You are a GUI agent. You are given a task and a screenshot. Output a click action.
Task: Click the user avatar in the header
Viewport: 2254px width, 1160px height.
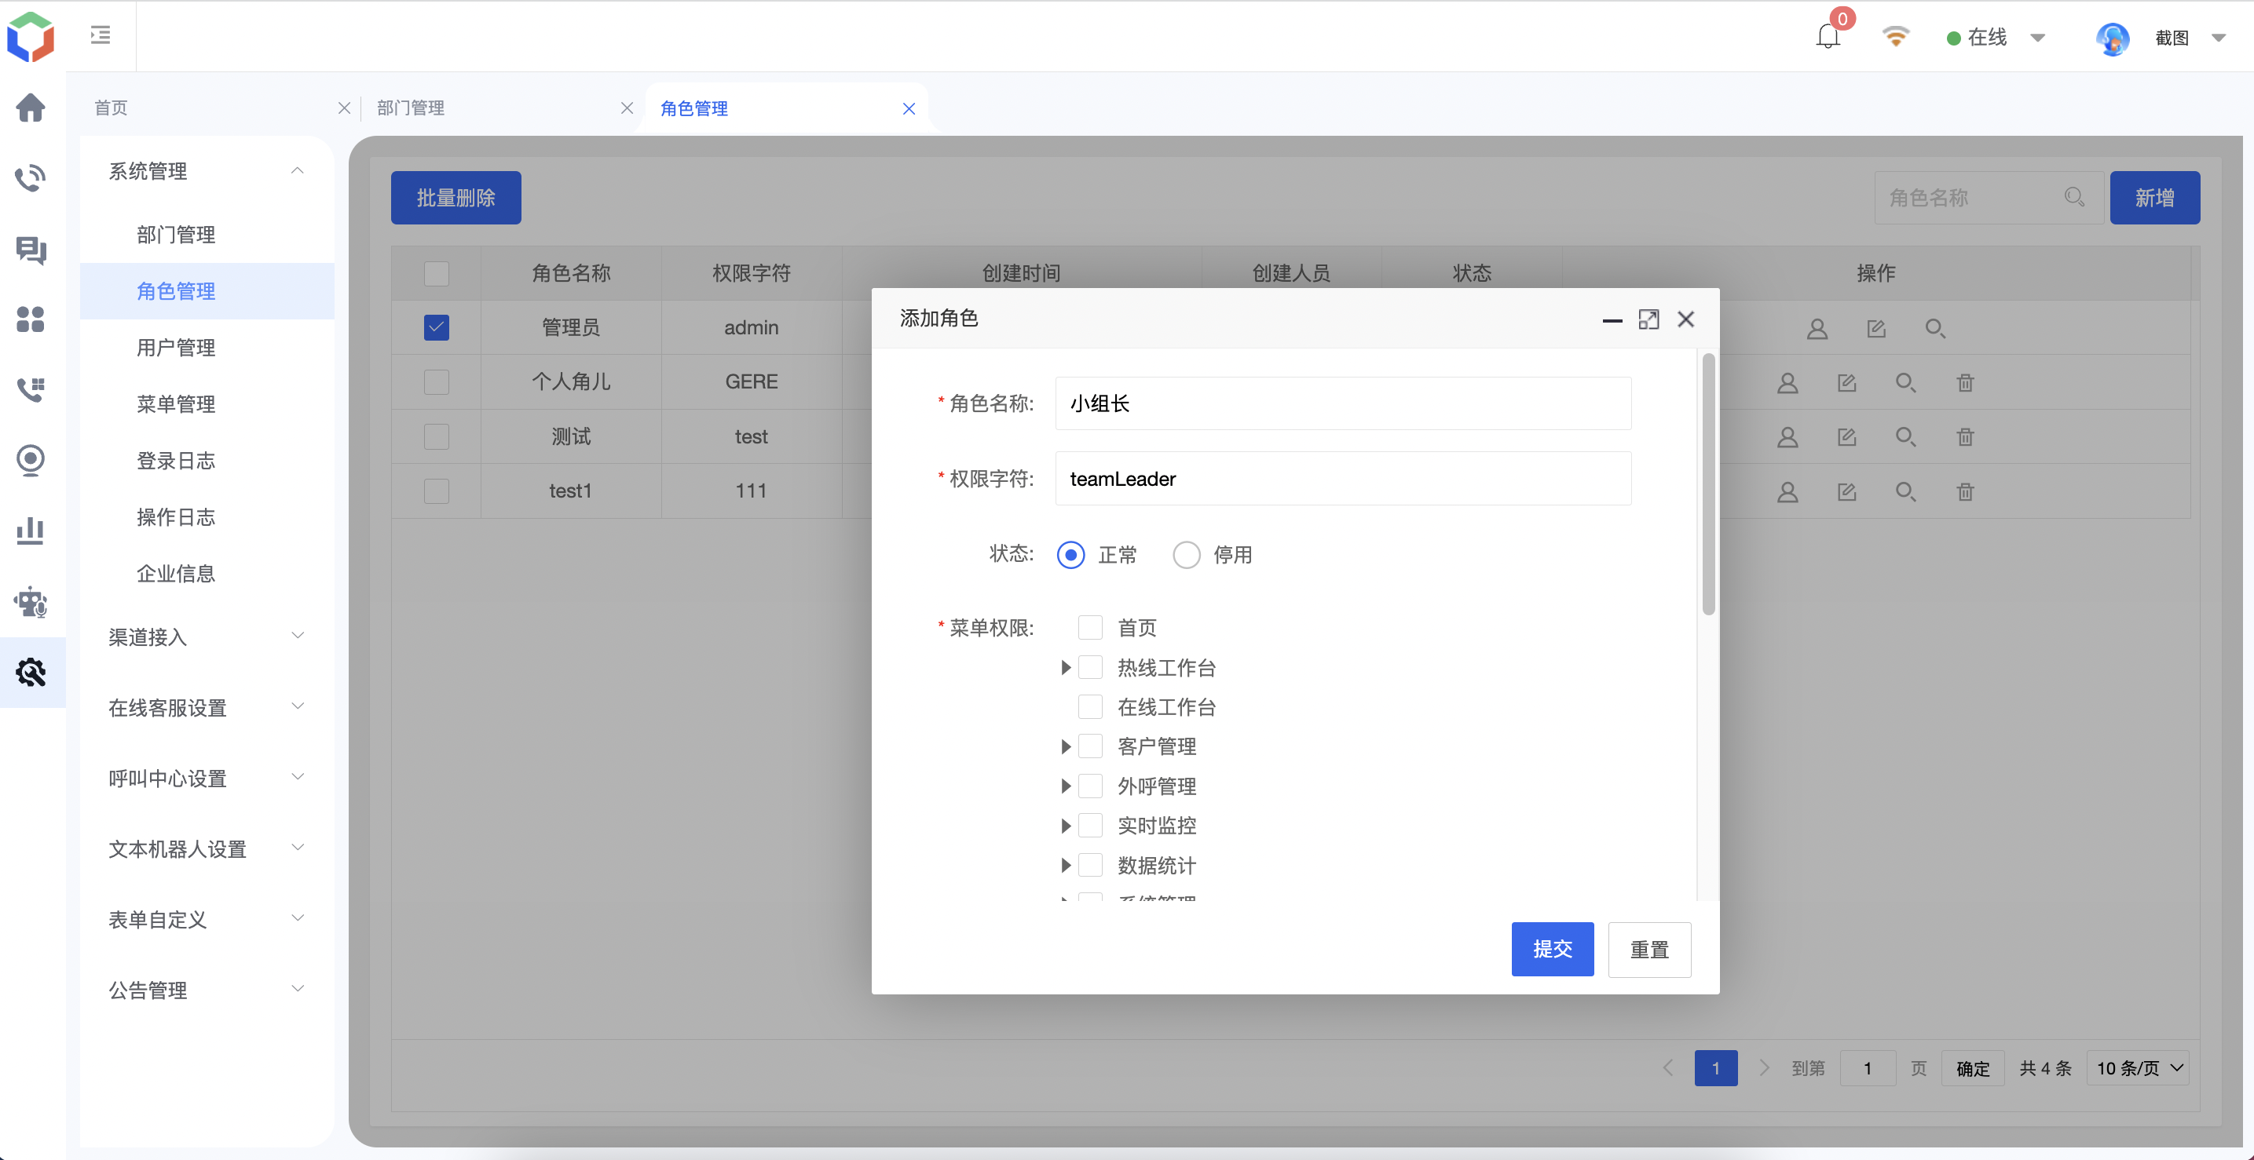[2113, 38]
